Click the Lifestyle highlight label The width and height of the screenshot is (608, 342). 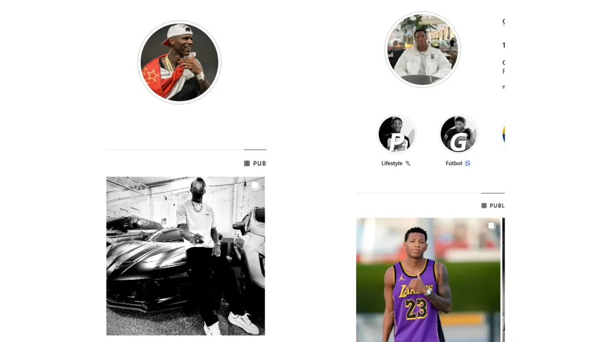tap(392, 163)
